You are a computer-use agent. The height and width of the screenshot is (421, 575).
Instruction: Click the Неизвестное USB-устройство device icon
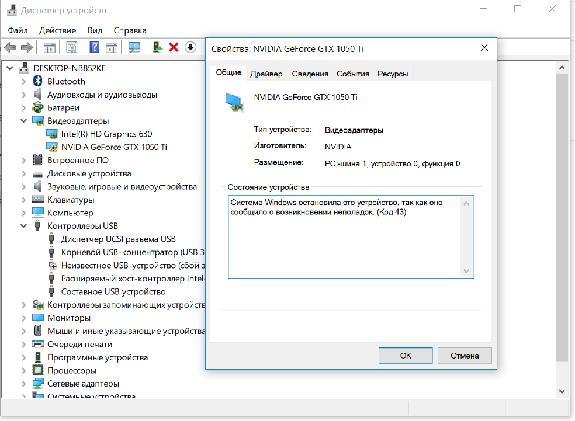tap(52, 265)
